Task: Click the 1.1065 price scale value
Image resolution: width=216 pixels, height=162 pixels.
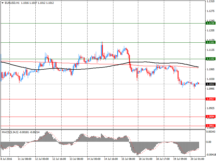Action: coord(211,69)
